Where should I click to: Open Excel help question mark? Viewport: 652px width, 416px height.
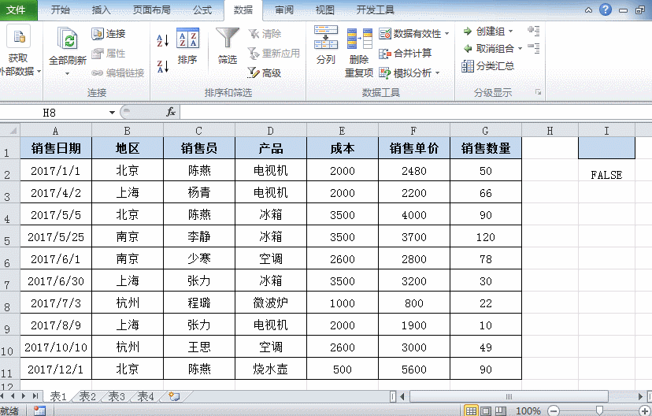(606, 9)
